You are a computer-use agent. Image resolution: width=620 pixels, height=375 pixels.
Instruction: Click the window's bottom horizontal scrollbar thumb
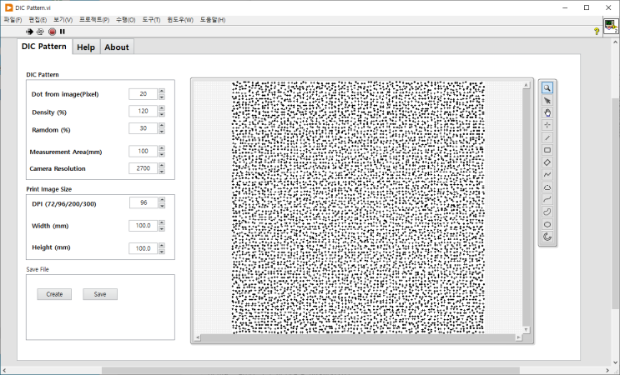tap(310, 371)
